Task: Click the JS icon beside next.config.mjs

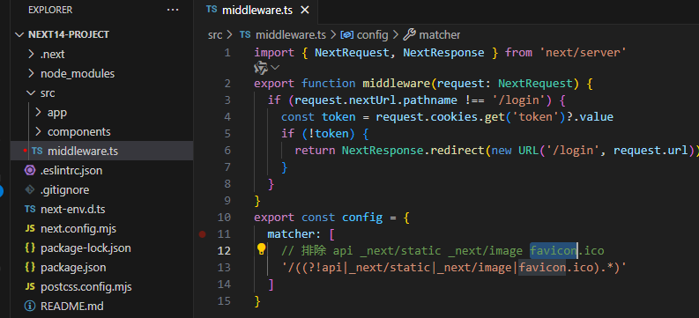Action: click(x=30, y=229)
